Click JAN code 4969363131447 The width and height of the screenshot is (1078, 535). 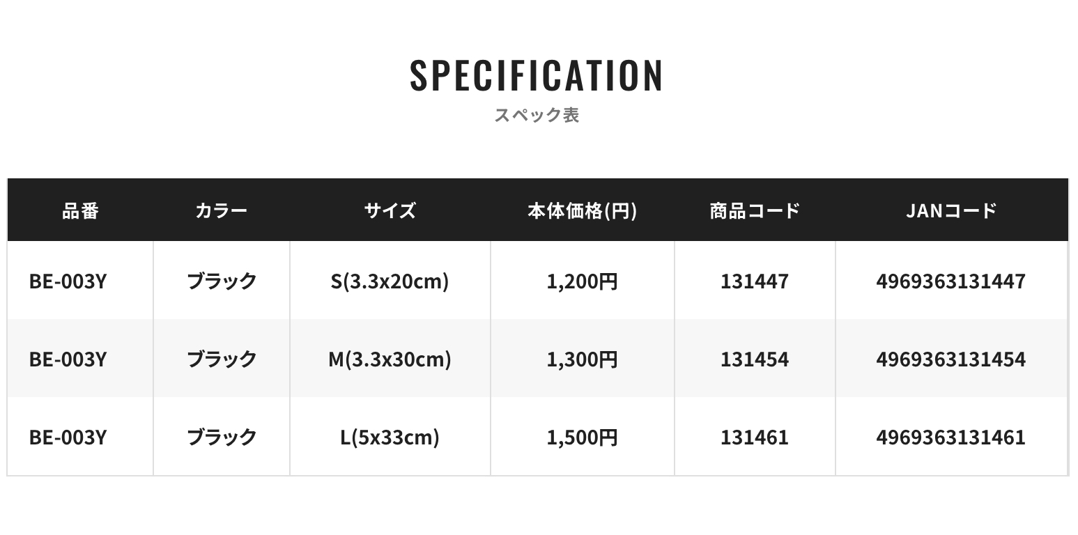click(951, 281)
